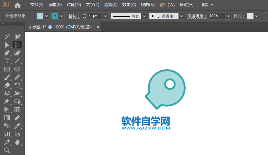Select the Column Graph tool

(x=7, y=134)
